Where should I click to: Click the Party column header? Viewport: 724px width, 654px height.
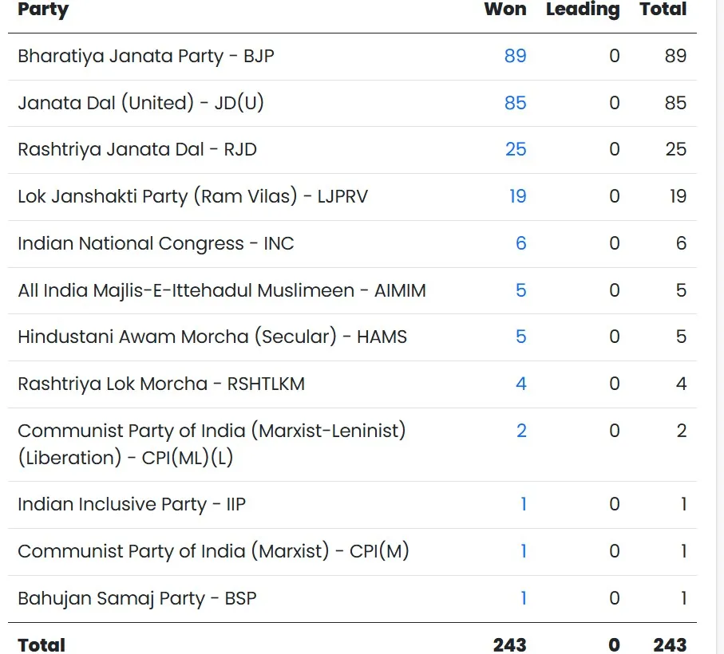tap(43, 10)
